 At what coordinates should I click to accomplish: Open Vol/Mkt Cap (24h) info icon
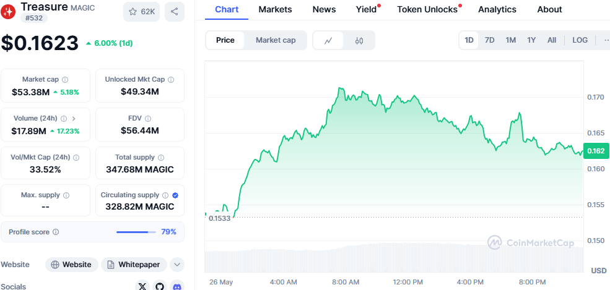[x=76, y=158]
